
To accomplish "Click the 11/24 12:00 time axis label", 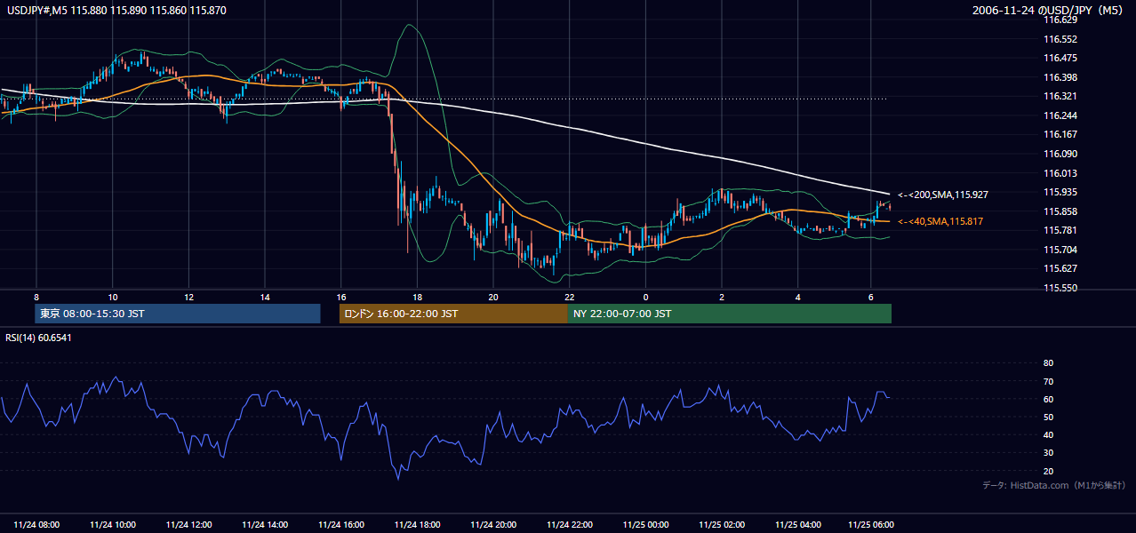I will click(x=189, y=524).
